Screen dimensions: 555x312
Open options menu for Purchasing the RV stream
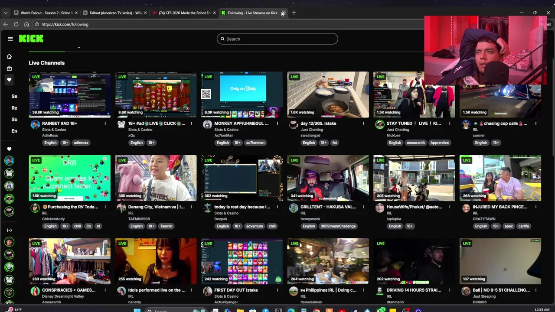(x=105, y=207)
